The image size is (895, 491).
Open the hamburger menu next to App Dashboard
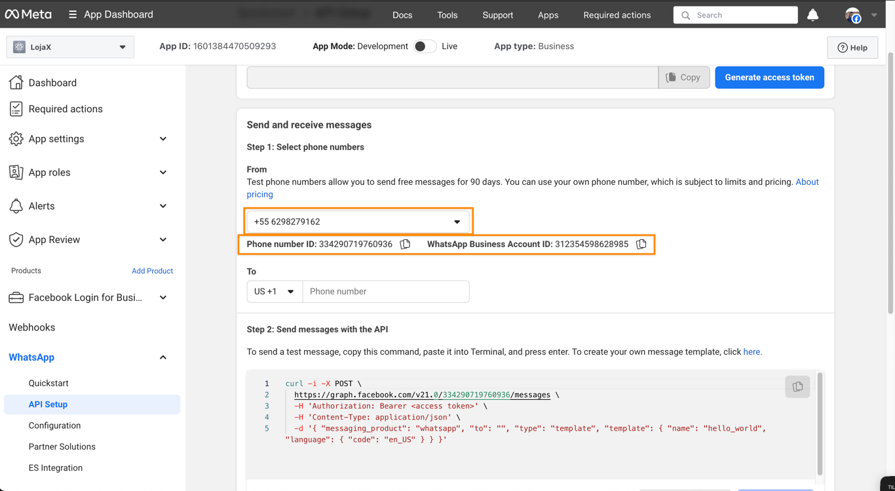point(73,14)
